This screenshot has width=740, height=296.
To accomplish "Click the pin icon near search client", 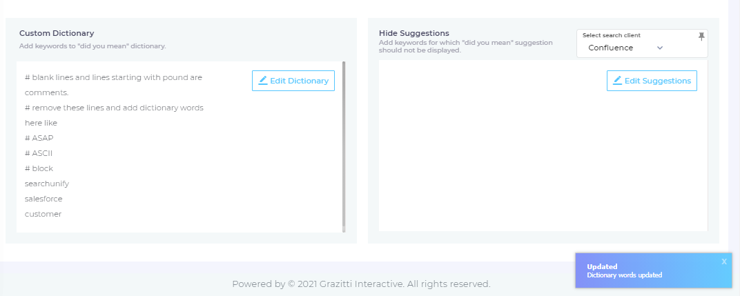I will 702,36.
